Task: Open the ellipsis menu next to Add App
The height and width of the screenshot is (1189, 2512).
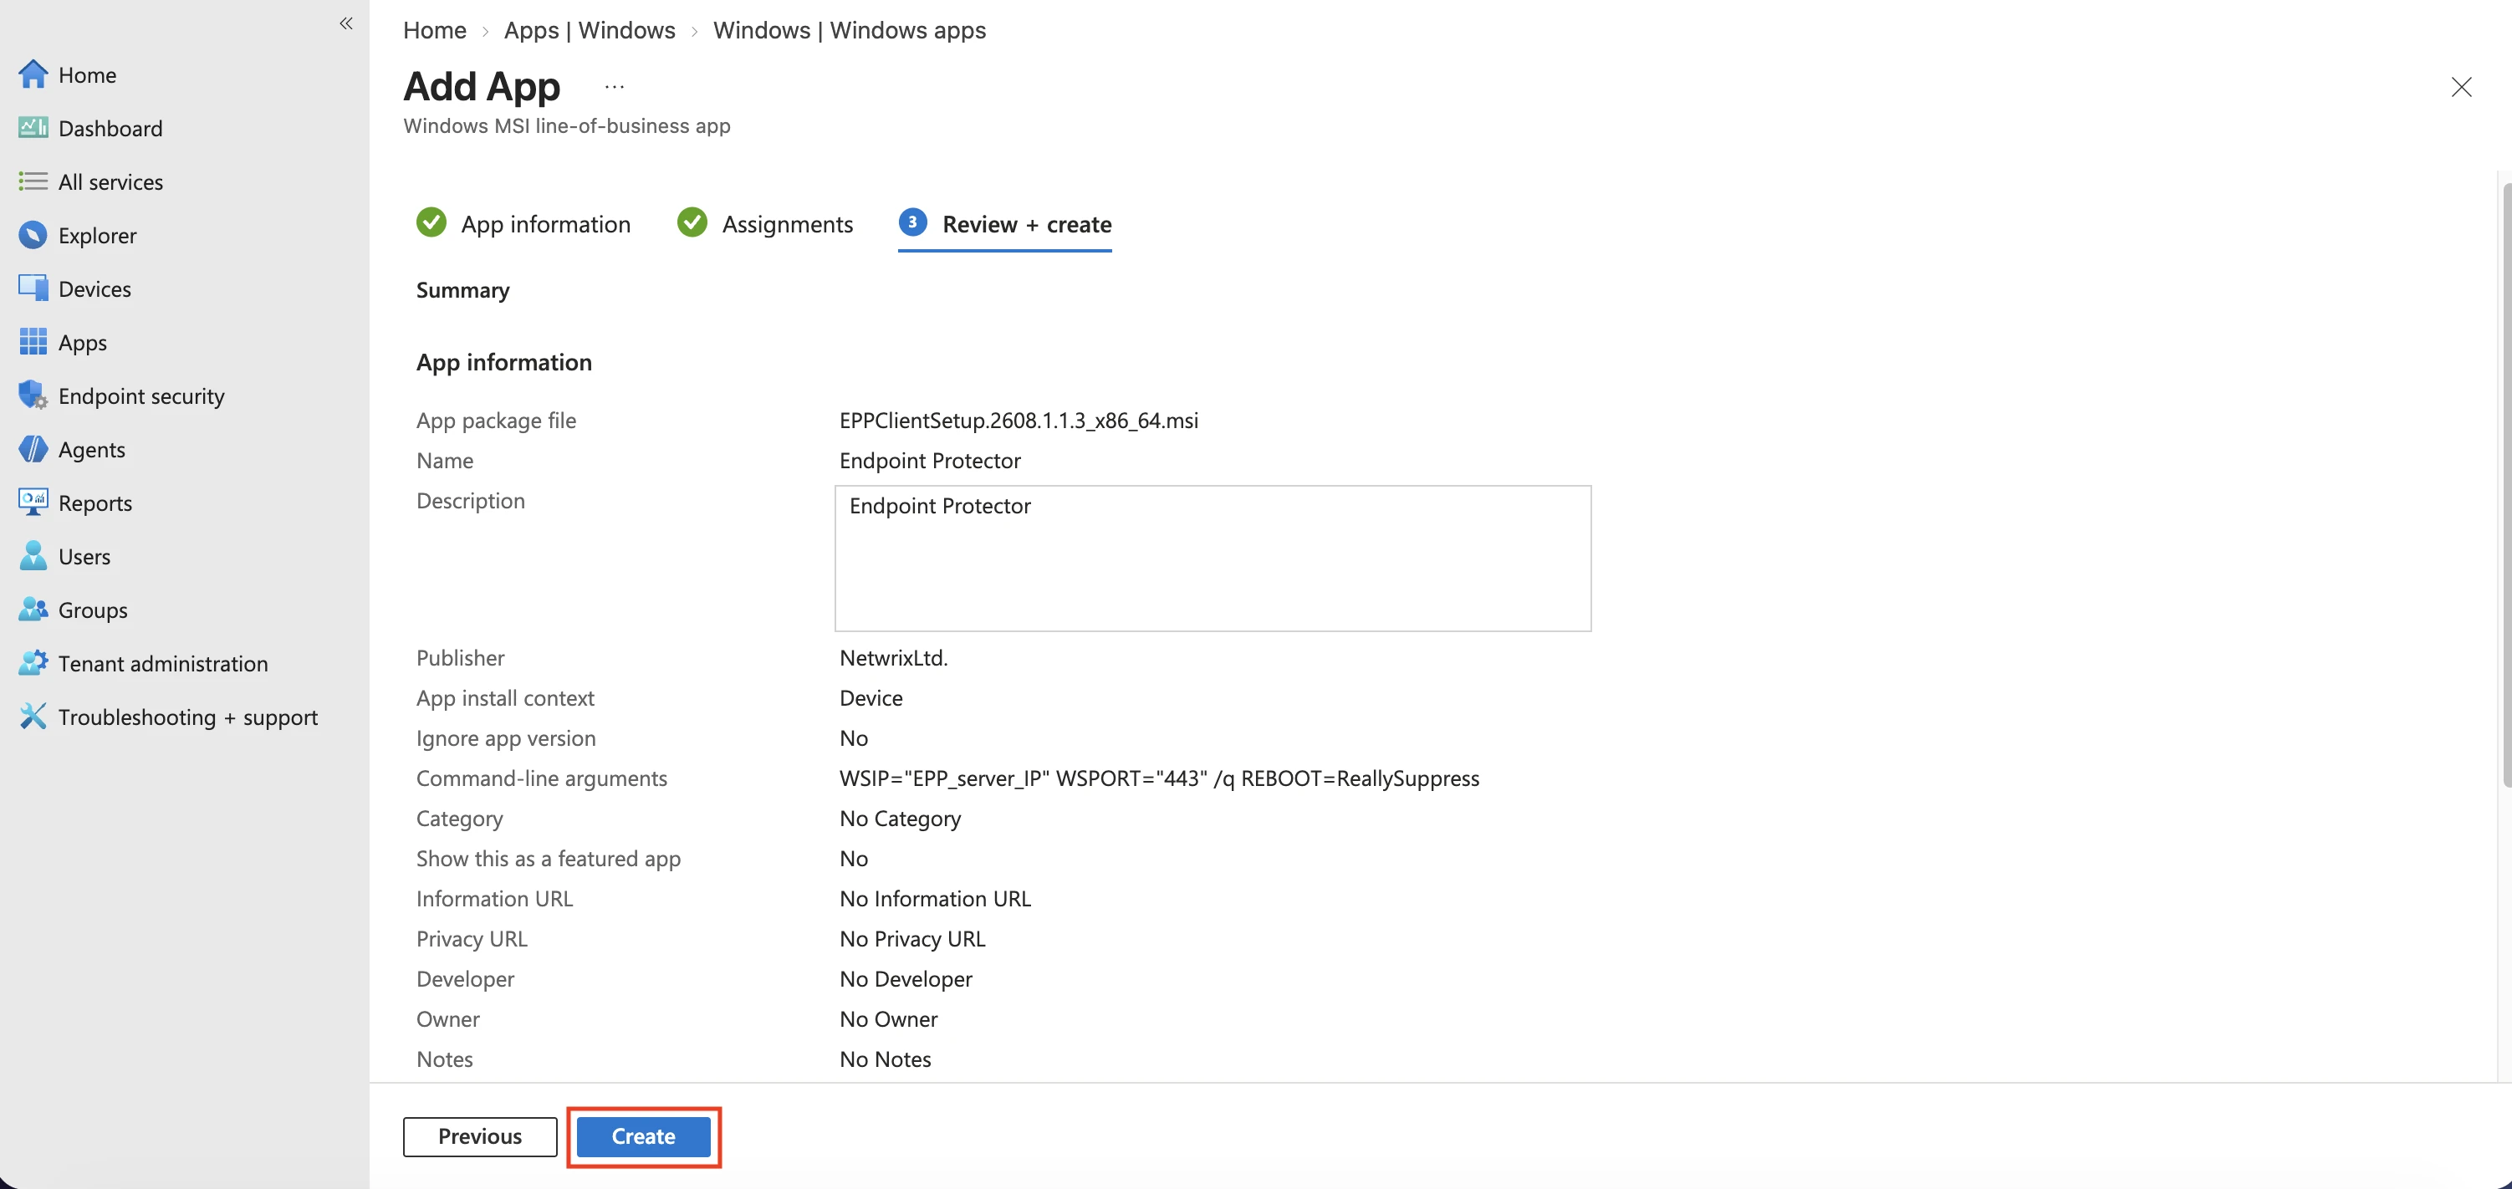Action: [615, 87]
